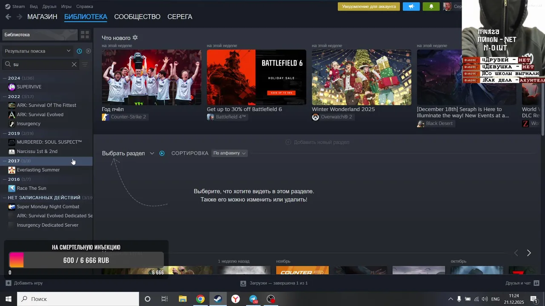The image size is (545, 306).
Task: Open the megaphone announcements button
Action: 411,6
